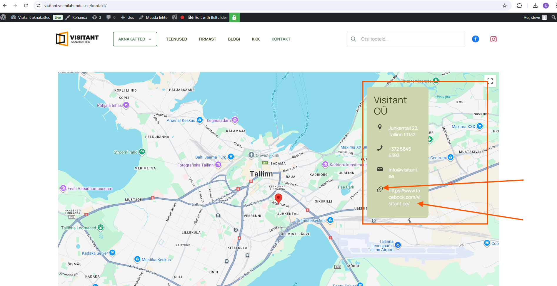The width and height of the screenshot is (557, 286).
Task: Click the Live status badge
Action: coord(58,17)
